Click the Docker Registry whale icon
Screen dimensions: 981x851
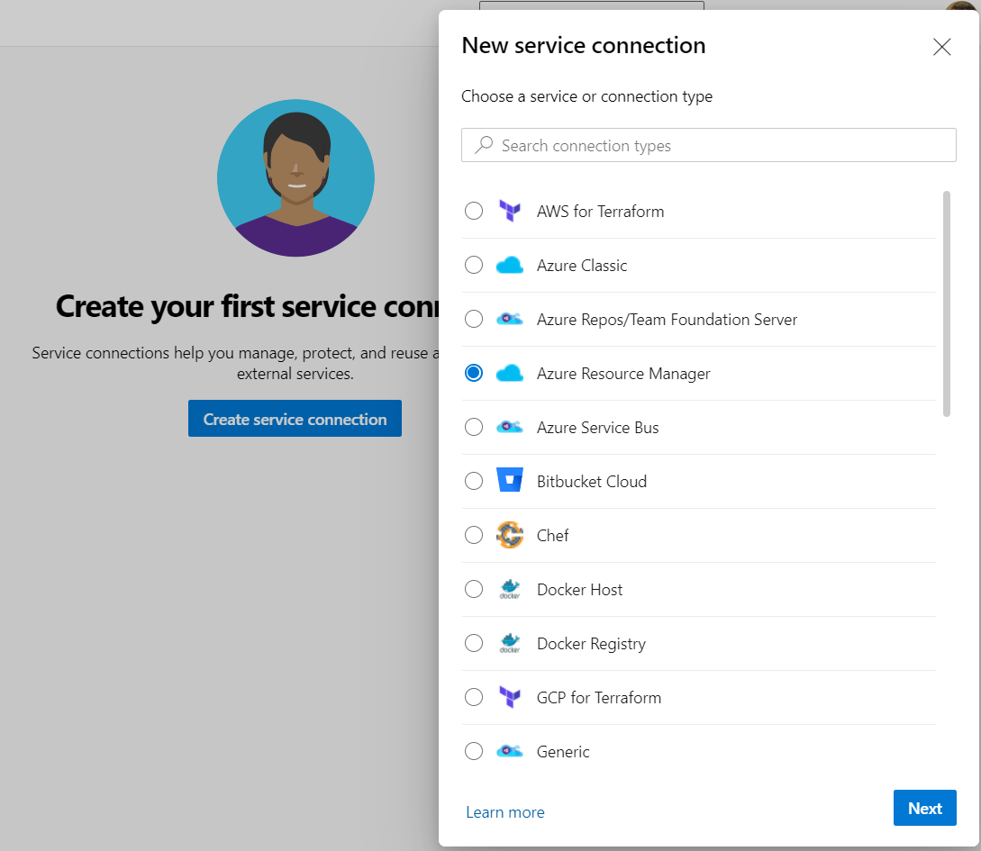tap(510, 644)
